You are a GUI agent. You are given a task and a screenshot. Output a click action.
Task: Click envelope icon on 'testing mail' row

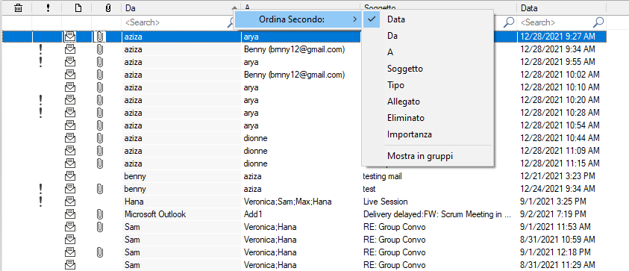pyautogui.click(x=70, y=176)
